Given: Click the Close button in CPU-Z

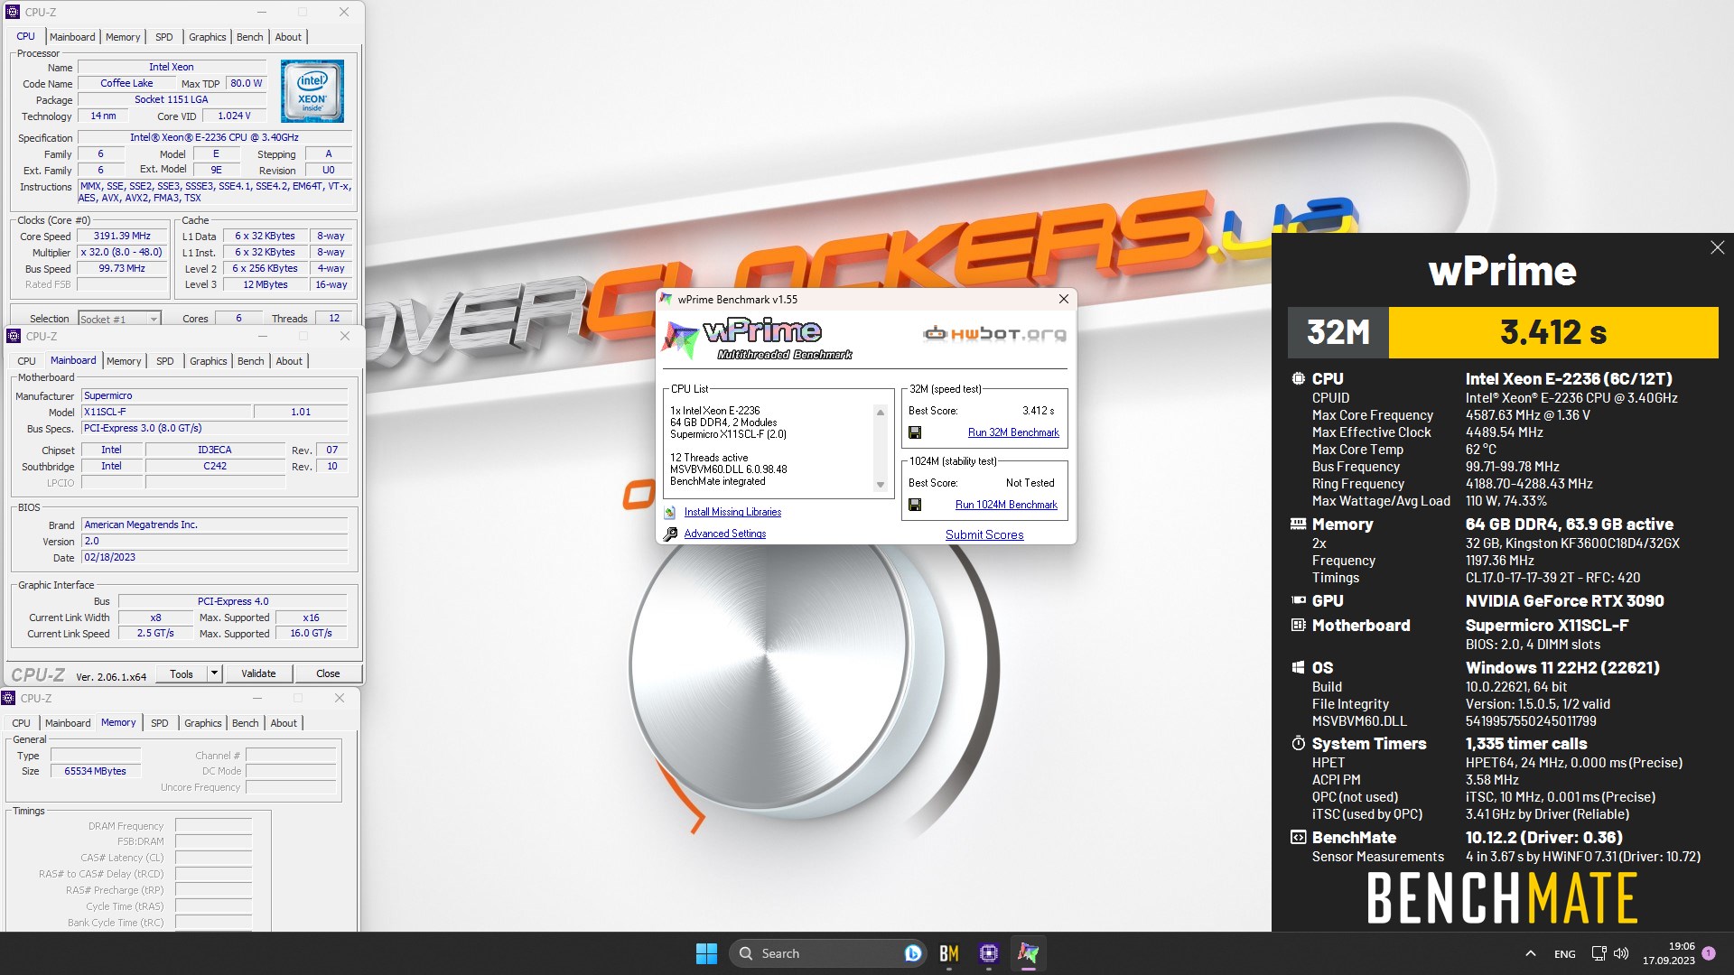Looking at the screenshot, I should pos(328,673).
